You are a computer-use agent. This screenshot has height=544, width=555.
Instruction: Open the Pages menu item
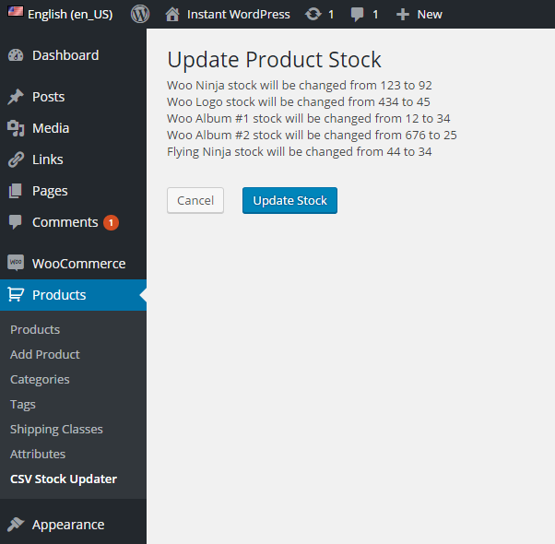(50, 191)
